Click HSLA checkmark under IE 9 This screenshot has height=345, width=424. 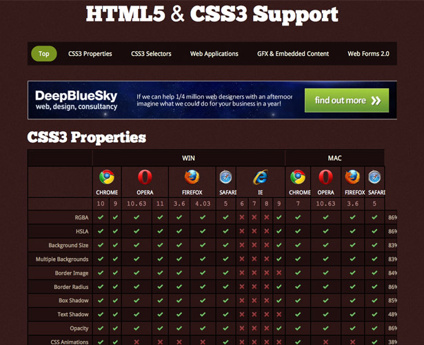[279, 231]
